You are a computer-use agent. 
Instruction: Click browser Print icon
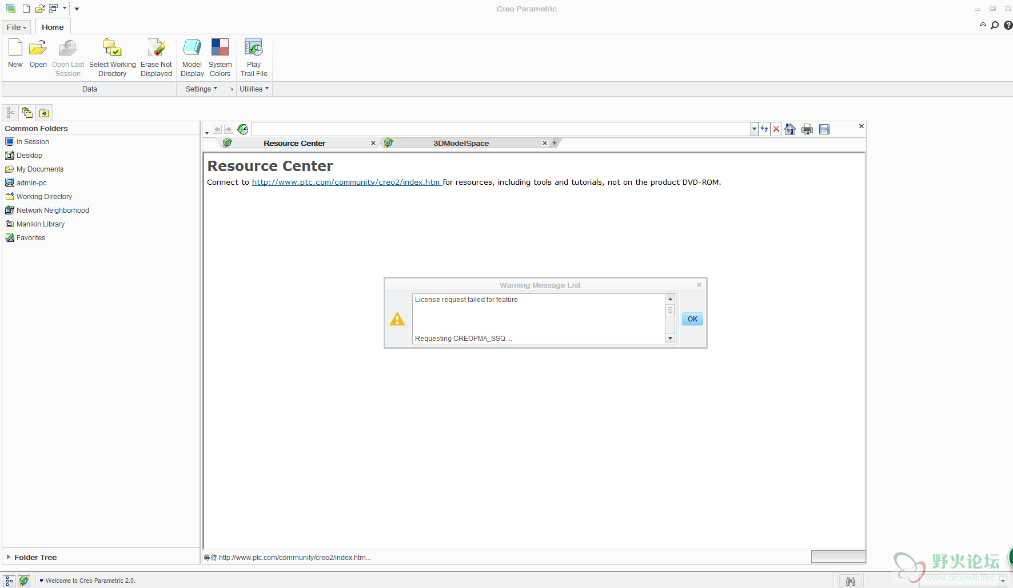point(807,129)
